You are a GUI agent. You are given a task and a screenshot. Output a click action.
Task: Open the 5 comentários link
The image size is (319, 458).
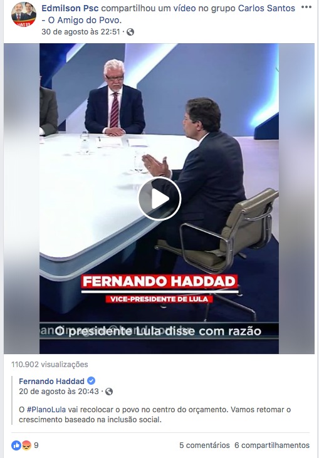tap(204, 445)
